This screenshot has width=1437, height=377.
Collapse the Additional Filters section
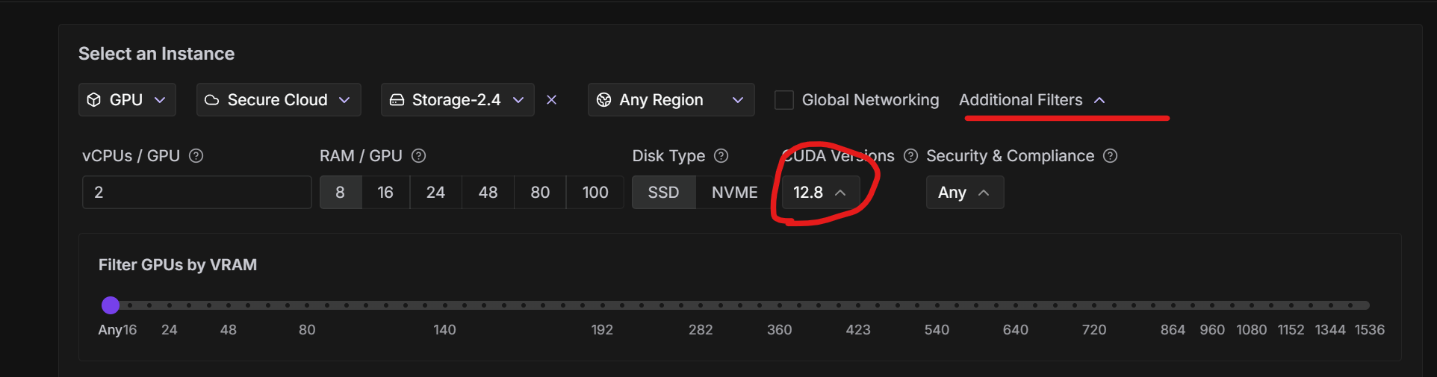click(1031, 100)
